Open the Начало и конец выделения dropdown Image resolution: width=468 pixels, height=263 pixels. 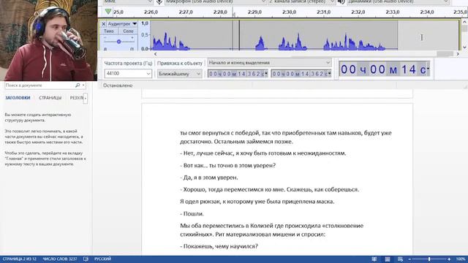[x=269, y=63]
